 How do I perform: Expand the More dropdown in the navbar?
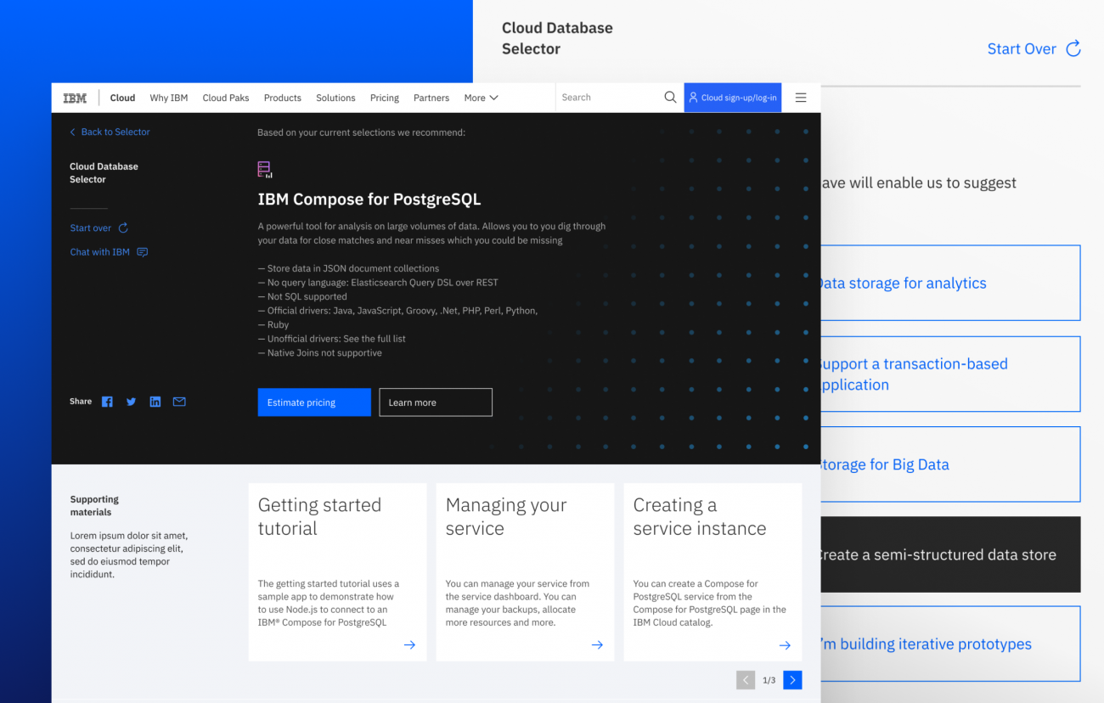pyautogui.click(x=481, y=98)
